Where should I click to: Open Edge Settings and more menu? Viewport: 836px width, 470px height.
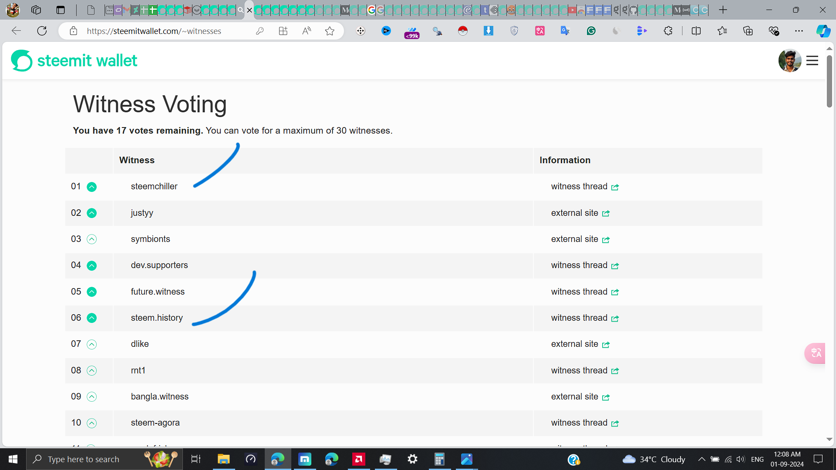coord(799,31)
